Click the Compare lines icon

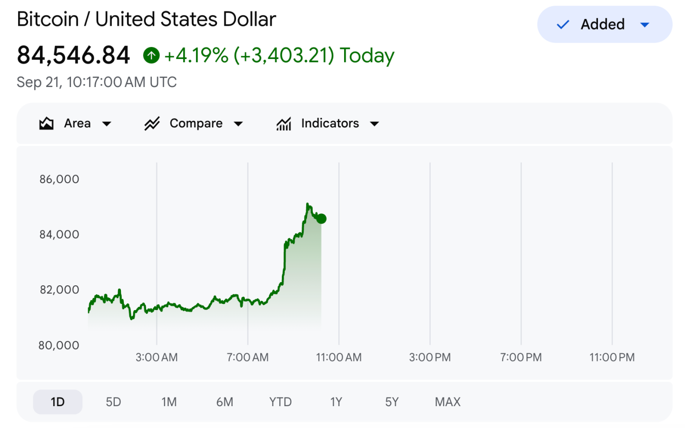coord(152,124)
